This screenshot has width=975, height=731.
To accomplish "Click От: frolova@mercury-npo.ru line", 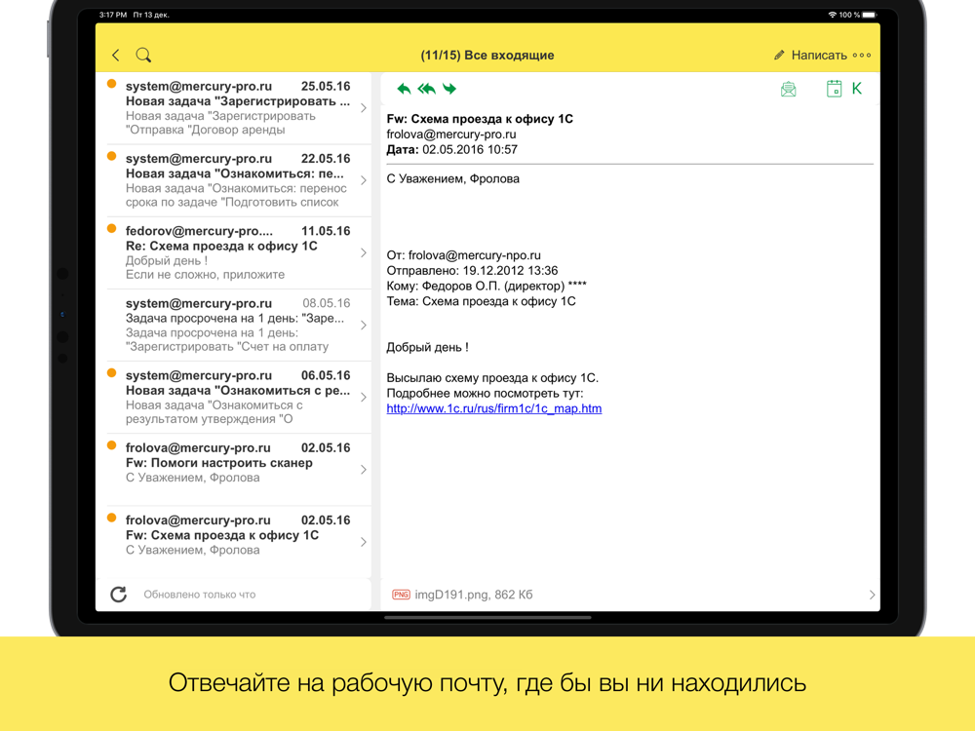I will pos(464,255).
